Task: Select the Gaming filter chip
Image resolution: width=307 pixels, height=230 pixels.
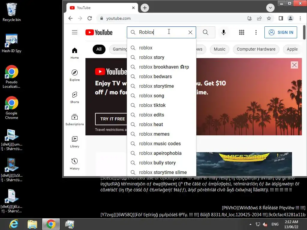Action: 118,49
